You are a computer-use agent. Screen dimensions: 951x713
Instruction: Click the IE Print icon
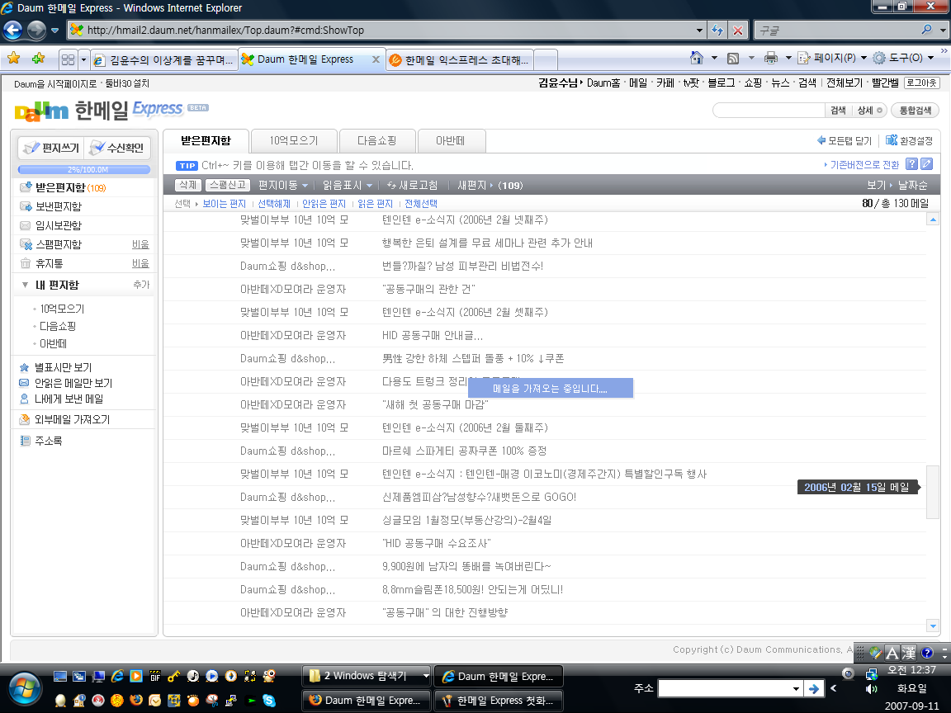click(771, 58)
